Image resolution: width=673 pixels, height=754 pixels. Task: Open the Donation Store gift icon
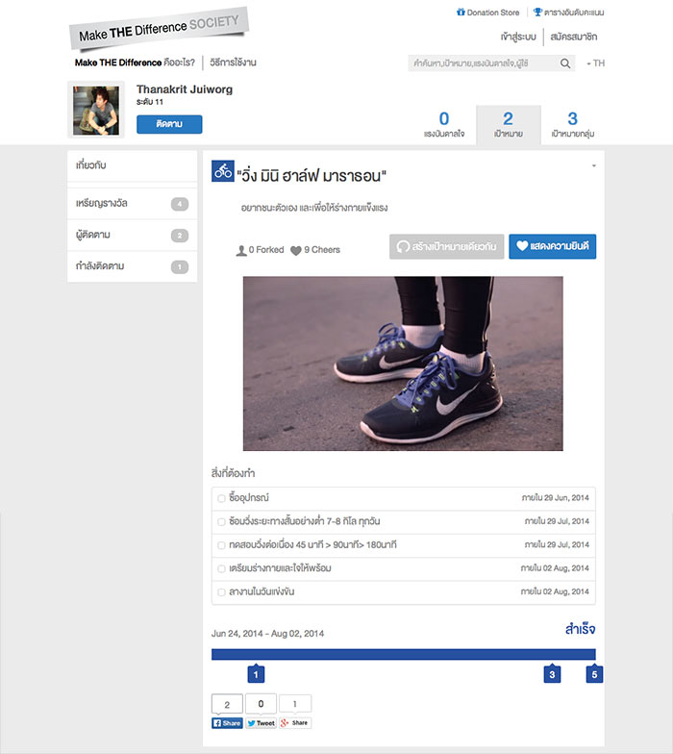pos(461,12)
